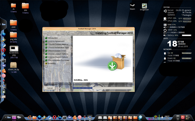Image resolution: width=195 pixels, height=121 pixels.
Task: Open the d3dx9_36.zip archive
Action: 13,65
